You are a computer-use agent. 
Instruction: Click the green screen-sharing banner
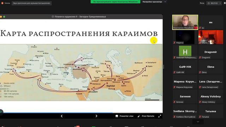point(115,2)
